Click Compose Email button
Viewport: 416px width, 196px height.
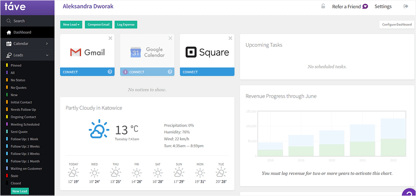point(98,24)
